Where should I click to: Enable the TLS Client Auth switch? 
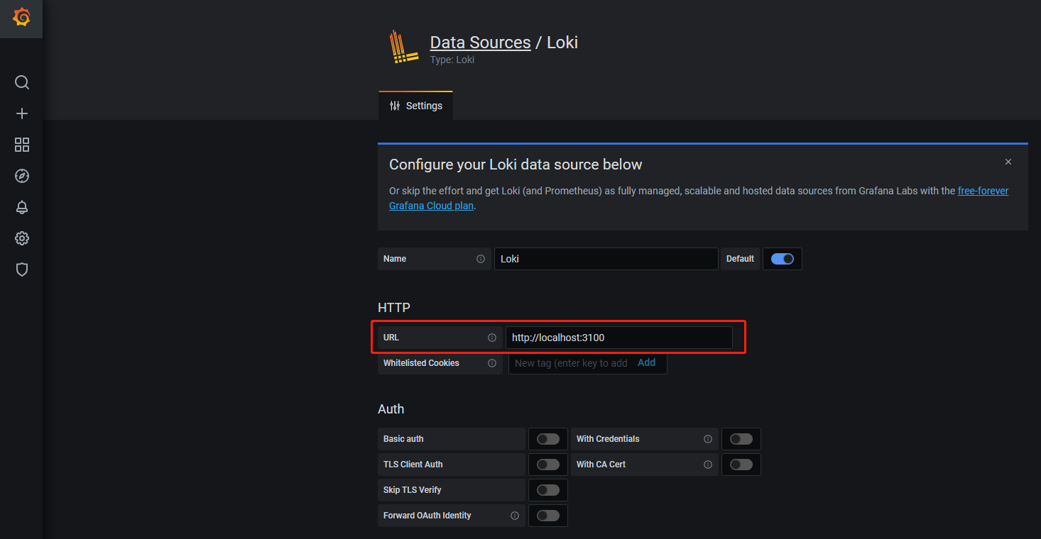(548, 465)
